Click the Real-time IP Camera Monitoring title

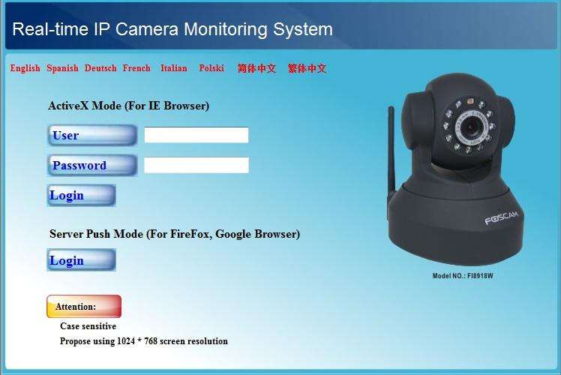pyautogui.click(x=172, y=29)
